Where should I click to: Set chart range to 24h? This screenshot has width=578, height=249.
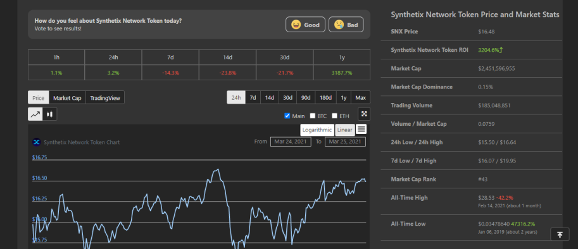[236, 98]
